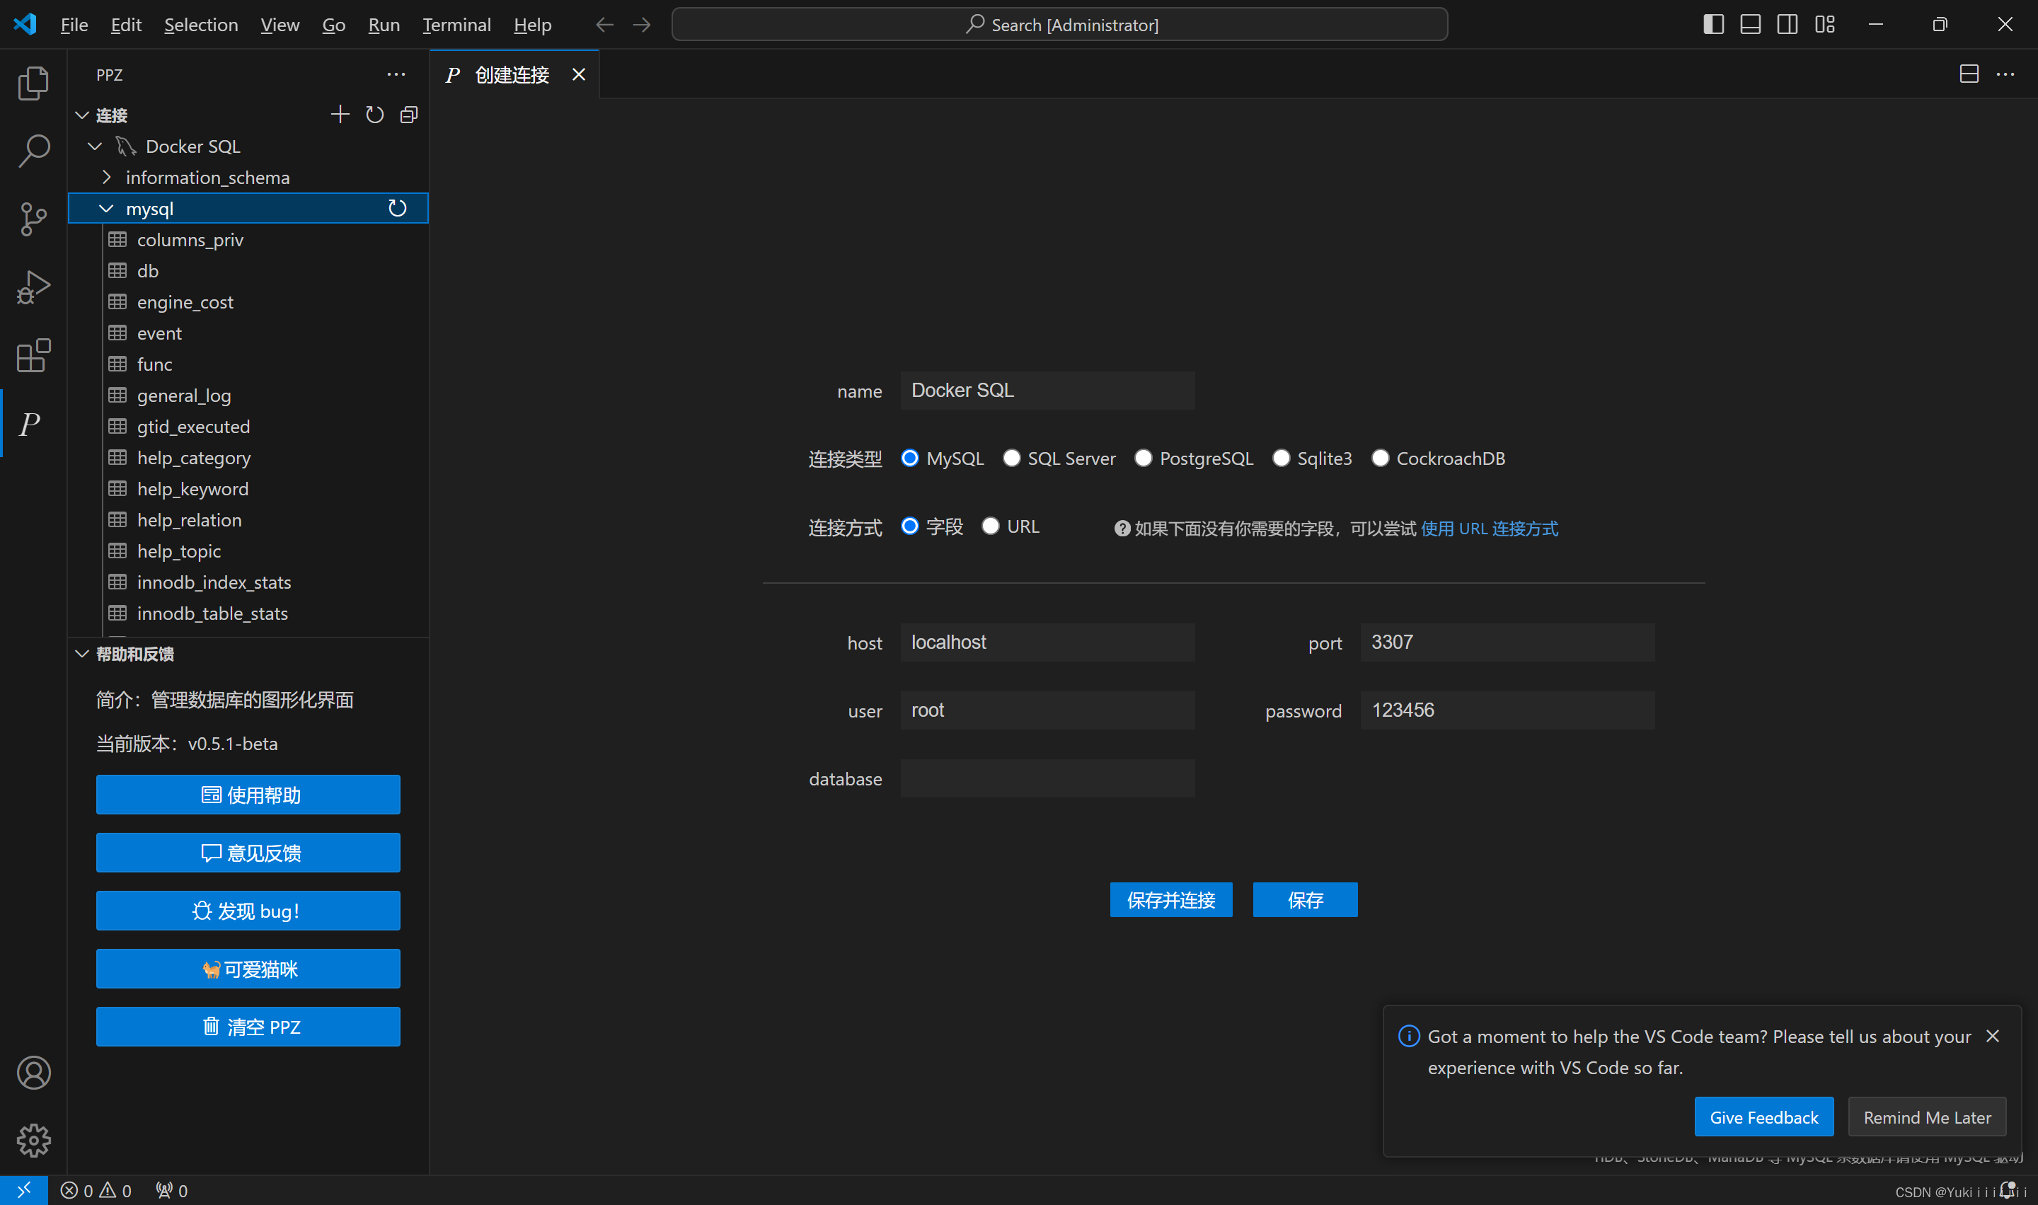
Task: Select SQL Server connection type
Action: click(x=1012, y=458)
